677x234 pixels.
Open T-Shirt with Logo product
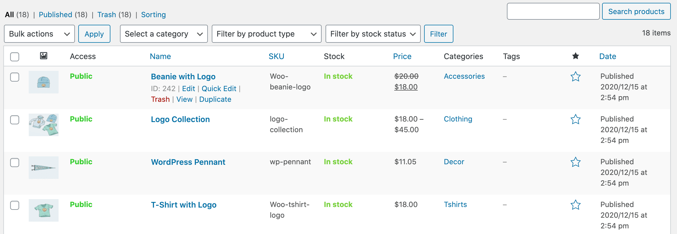[184, 205]
